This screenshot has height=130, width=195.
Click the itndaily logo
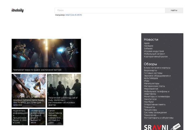click(18, 10)
